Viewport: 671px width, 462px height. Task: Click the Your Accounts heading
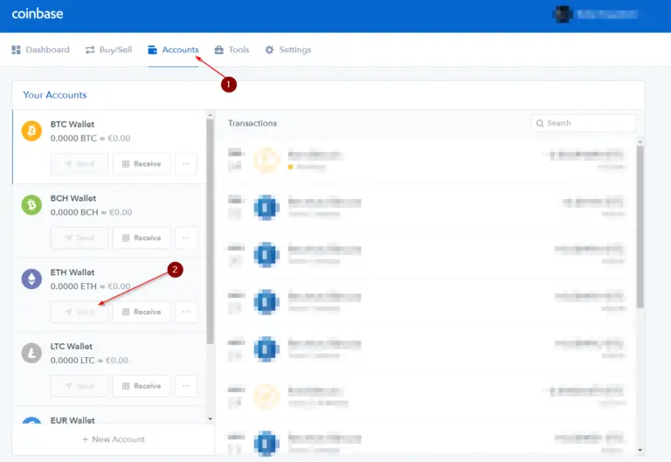click(55, 95)
